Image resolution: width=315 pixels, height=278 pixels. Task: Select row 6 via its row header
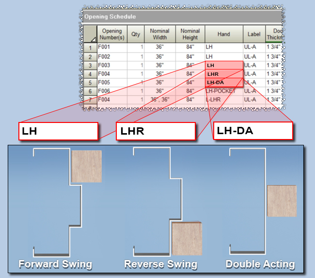(89, 91)
